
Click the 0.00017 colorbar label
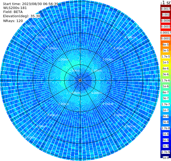click(x=166, y=33)
